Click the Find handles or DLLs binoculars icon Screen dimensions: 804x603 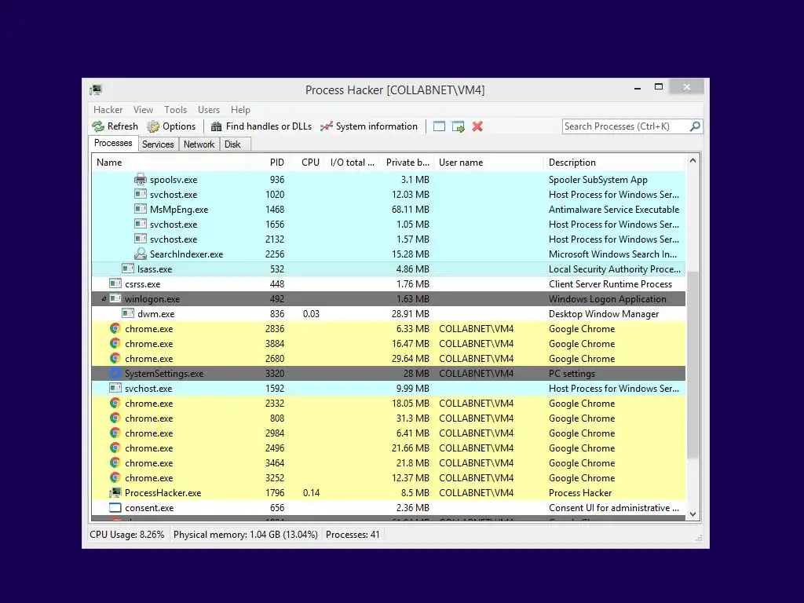[217, 126]
